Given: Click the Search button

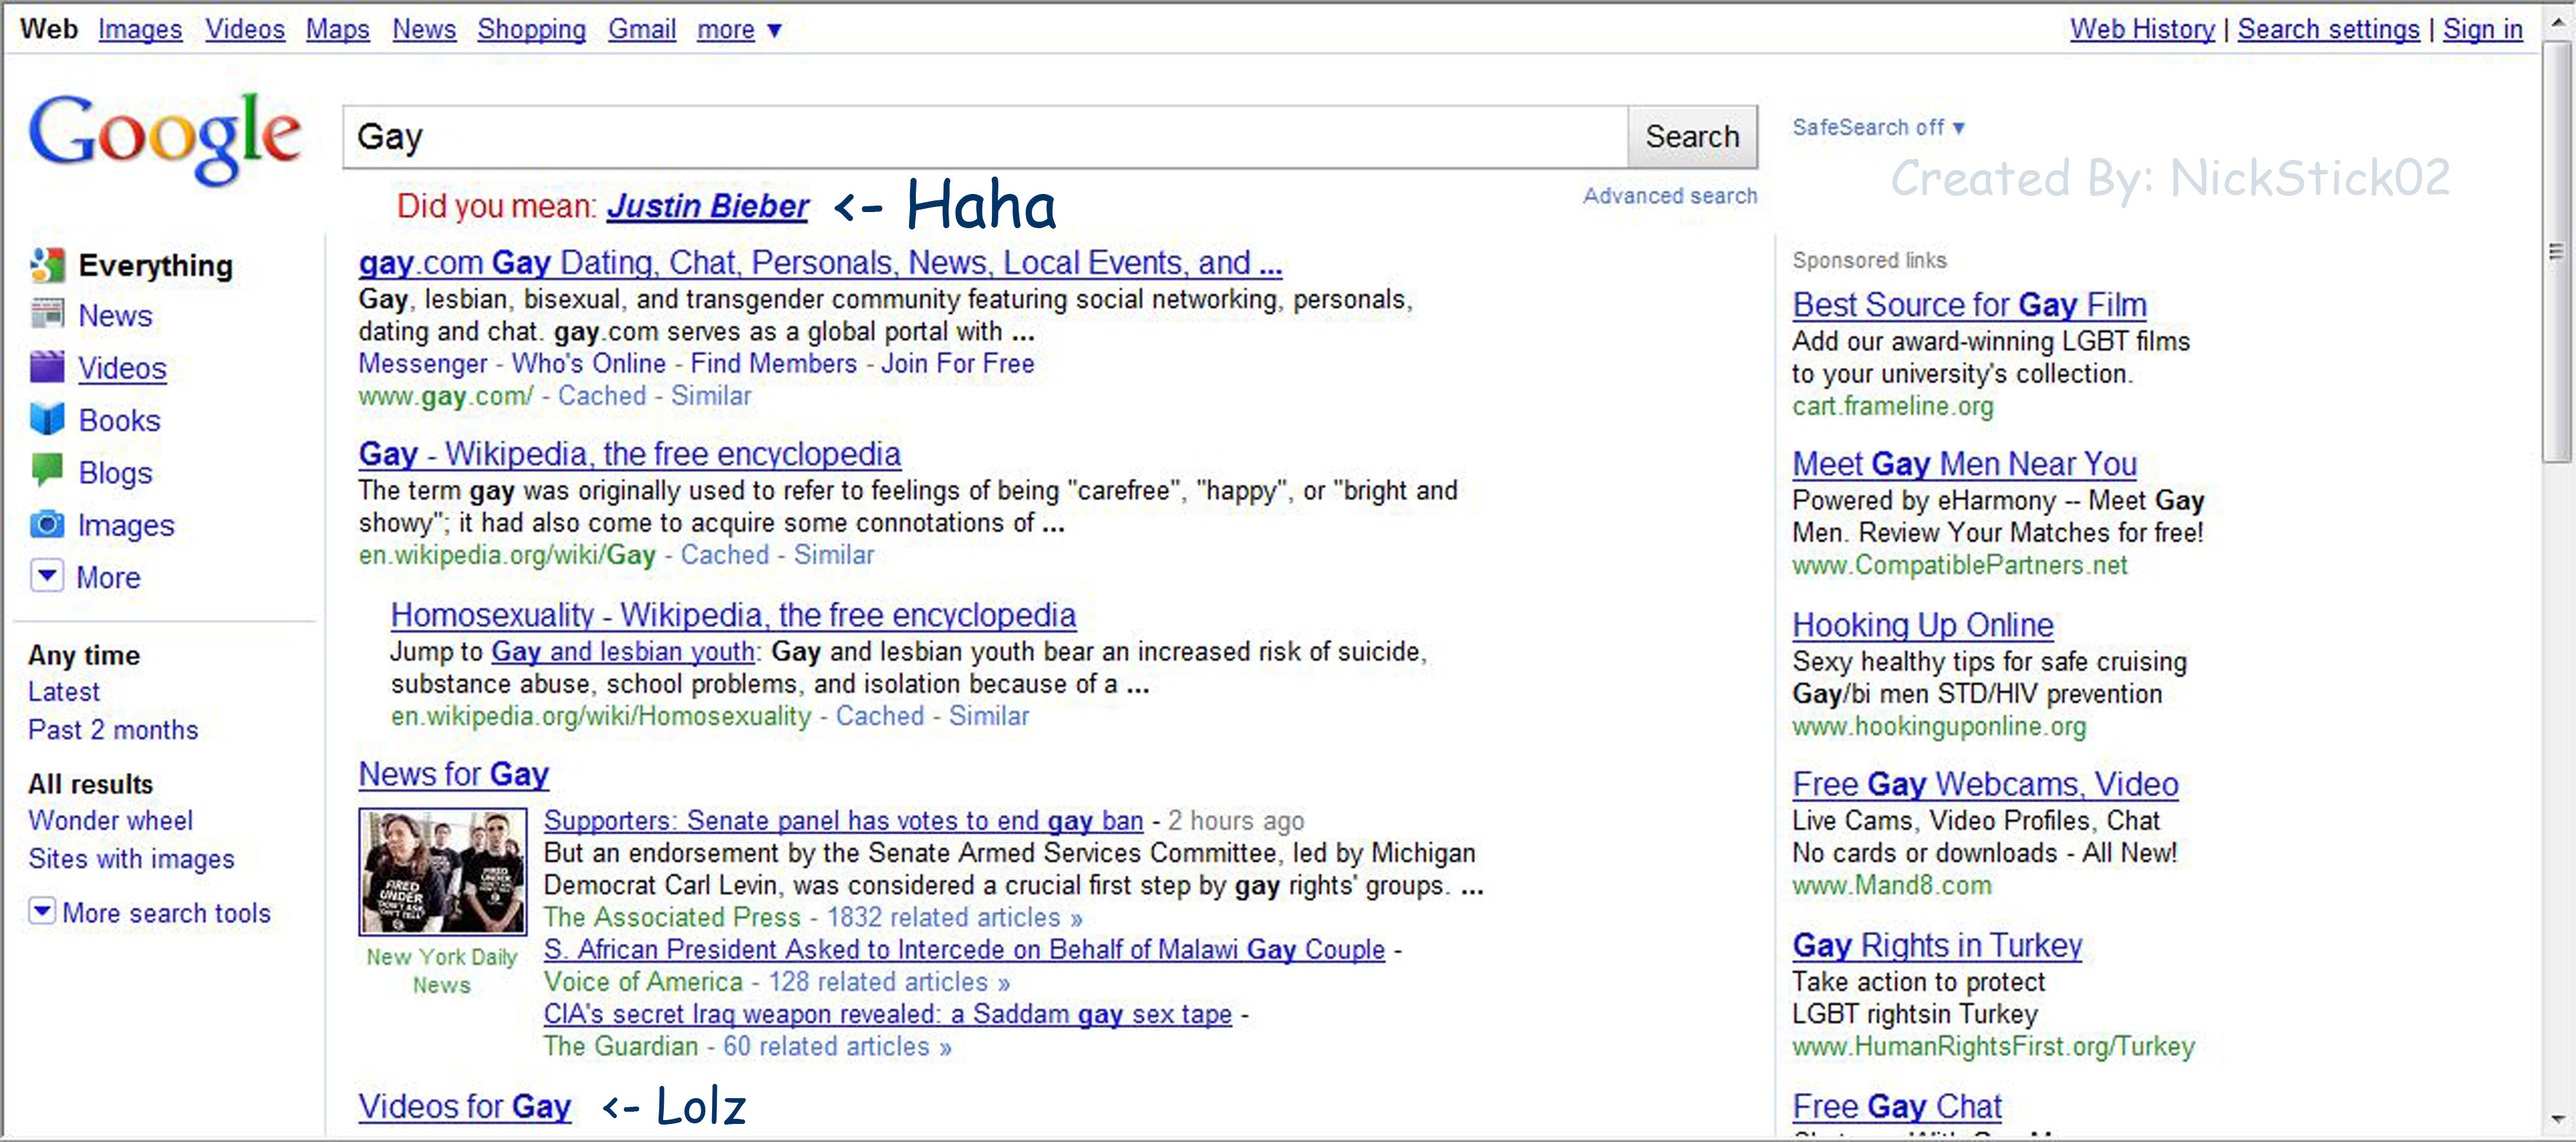Looking at the screenshot, I should pyautogui.click(x=1692, y=137).
